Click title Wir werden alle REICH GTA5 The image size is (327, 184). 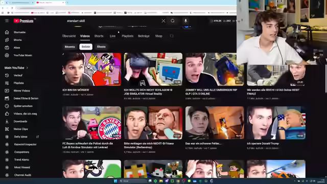[x=273, y=92]
